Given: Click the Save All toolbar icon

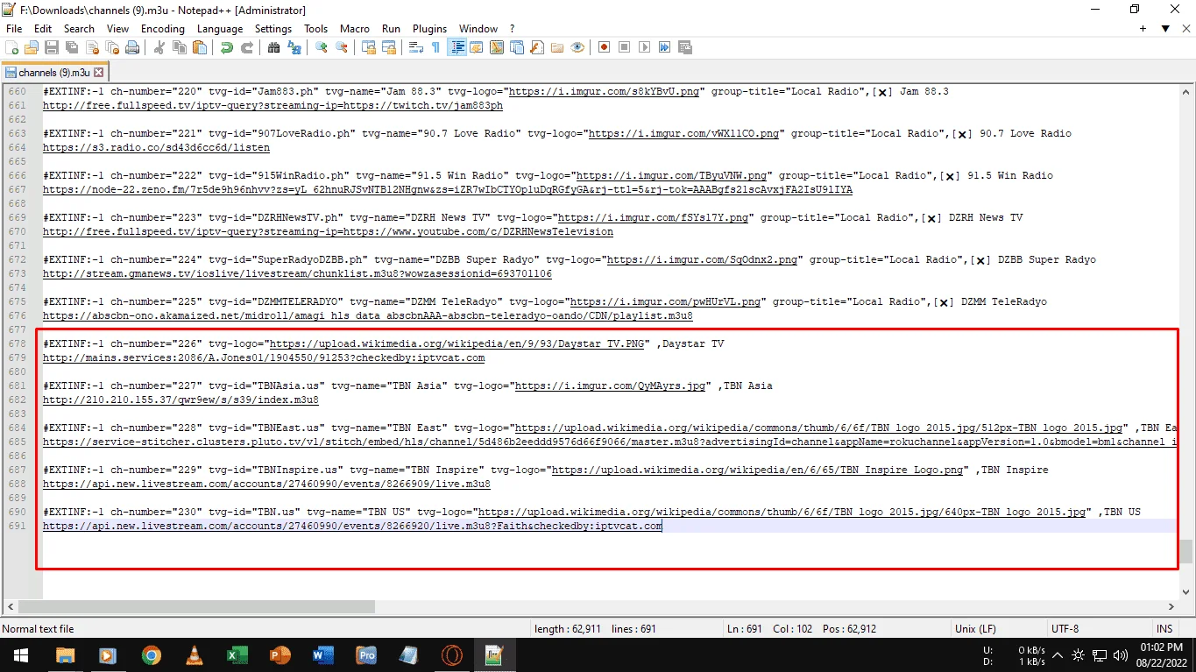Looking at the screenshot, I should click(72, 47).
